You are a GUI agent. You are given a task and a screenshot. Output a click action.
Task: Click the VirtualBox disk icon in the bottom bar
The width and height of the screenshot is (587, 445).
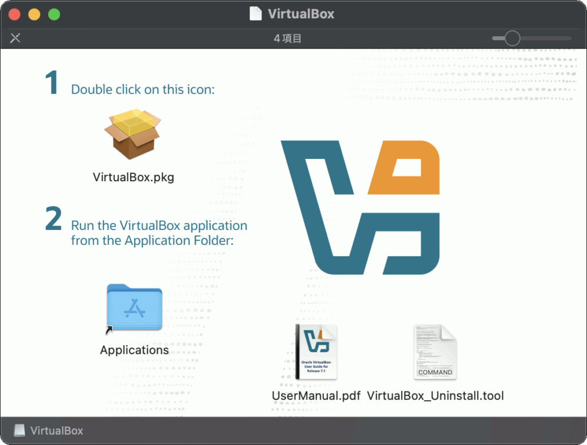coord(19,430)
